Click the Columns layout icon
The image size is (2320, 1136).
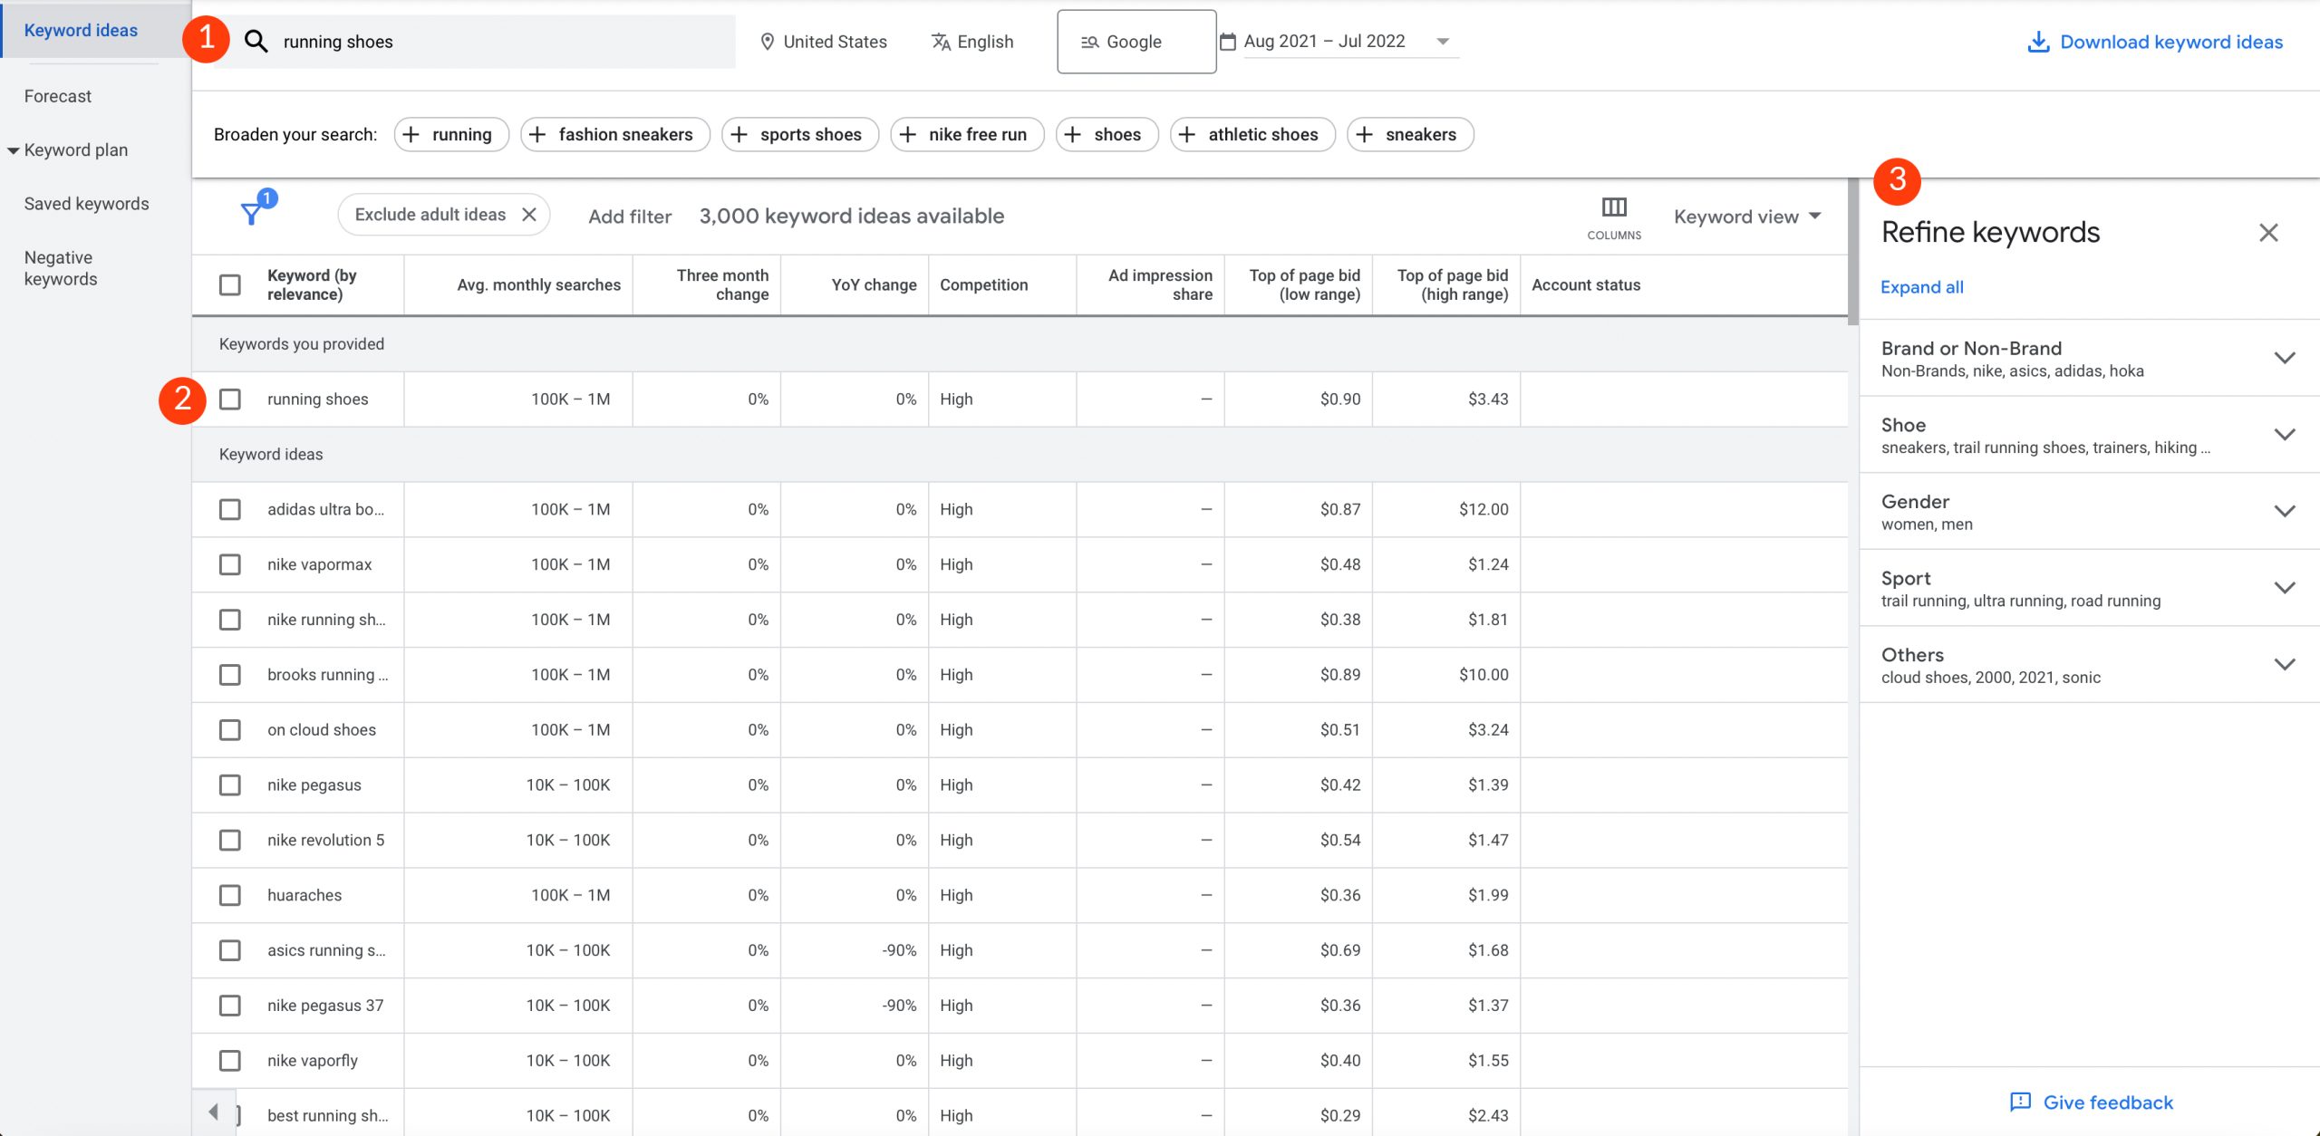[1614, 207]
